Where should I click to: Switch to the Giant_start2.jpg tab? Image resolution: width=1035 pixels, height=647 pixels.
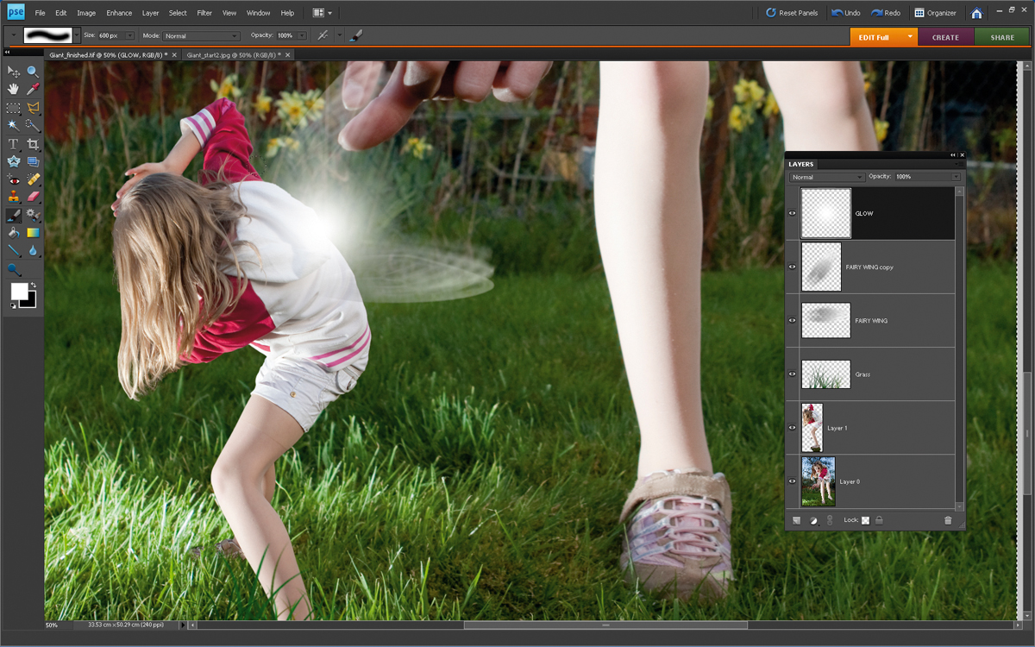coord(233,54)
